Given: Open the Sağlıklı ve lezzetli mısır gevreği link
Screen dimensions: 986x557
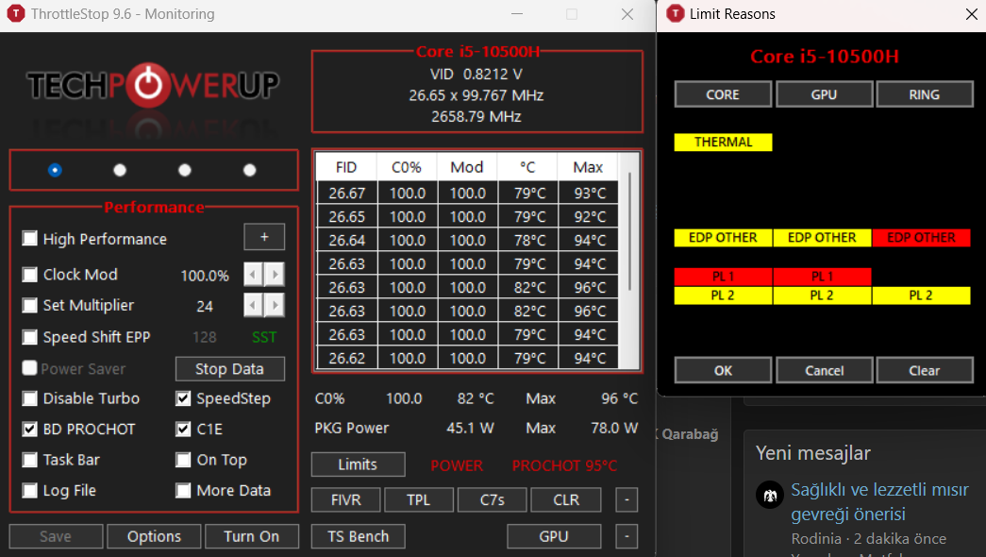Looking at the screenshot, I should point(879,501).
